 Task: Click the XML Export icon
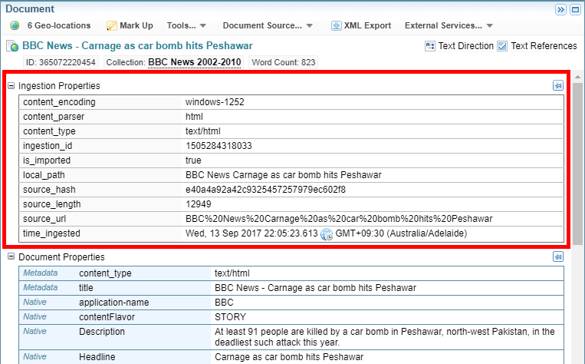tap(337, 25)
